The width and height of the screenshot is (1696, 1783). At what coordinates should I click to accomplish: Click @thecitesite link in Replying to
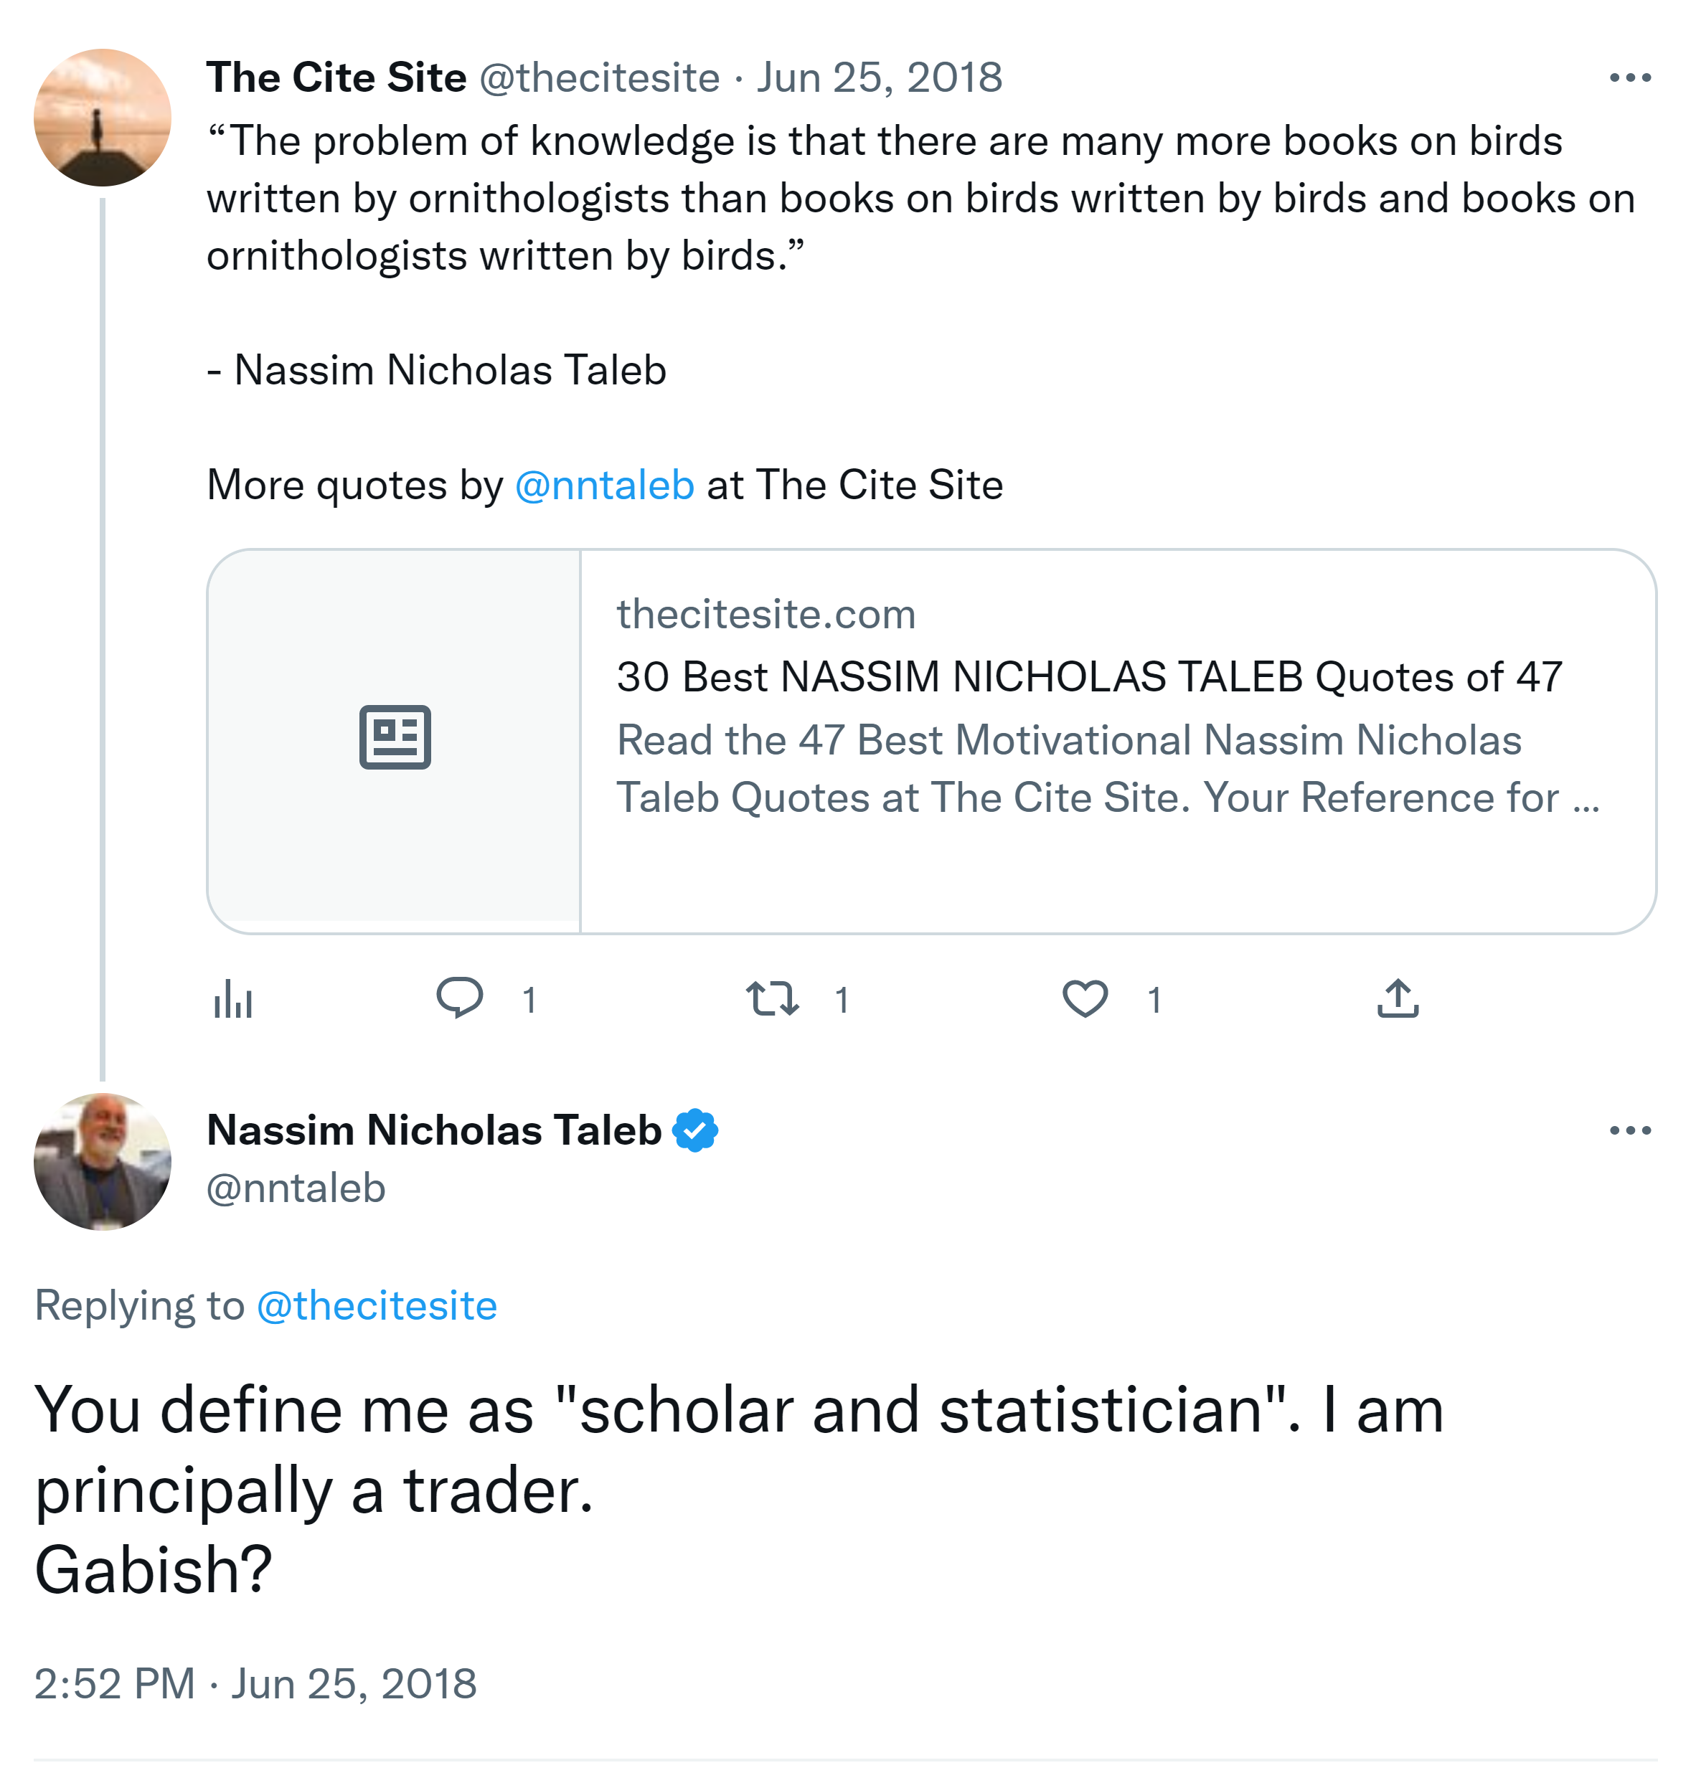pyautogui.click(x=377, y=1306)
